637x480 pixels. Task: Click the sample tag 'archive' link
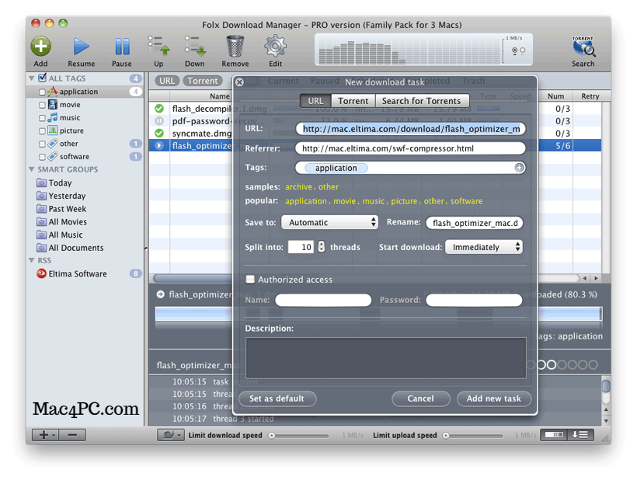coord(298,187)
